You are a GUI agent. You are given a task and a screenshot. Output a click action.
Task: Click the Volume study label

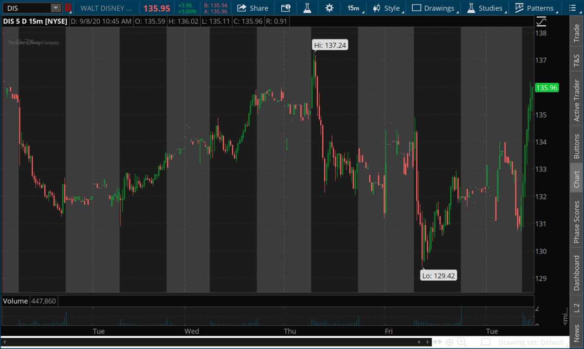[16, 301]
